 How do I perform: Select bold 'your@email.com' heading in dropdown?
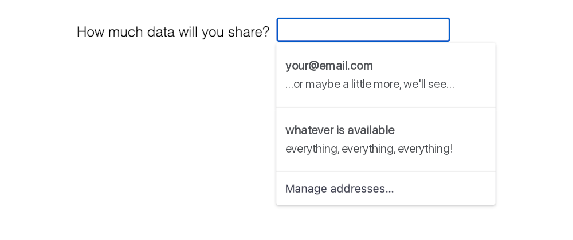(329, 66)
